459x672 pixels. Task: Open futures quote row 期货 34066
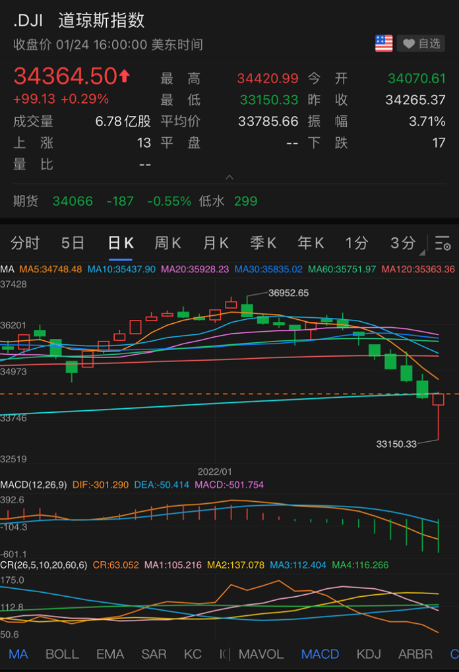[229, 200]
